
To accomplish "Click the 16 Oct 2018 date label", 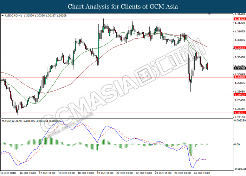I will [x=8, y=173].
